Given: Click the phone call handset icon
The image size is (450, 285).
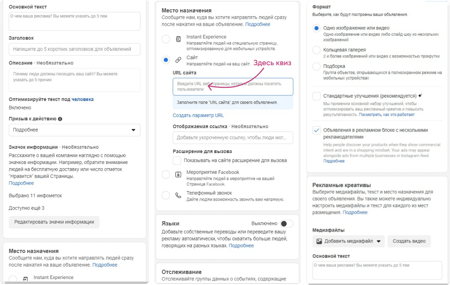Looking at the screenshot, I should (178, 195).
